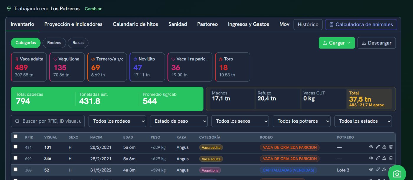View details of animal with visual ID 101
Image resolution: width=413 pixels, height=180 pixels.
coord(371,147)
